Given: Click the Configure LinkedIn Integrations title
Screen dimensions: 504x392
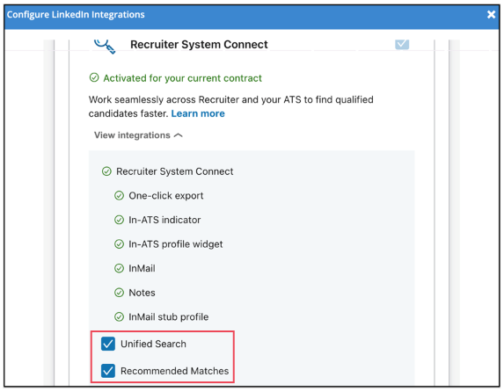Looking at the screenshot, I should (x=76, y=14).
